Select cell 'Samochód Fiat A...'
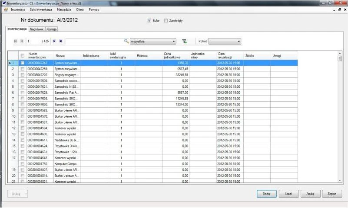 67,93
